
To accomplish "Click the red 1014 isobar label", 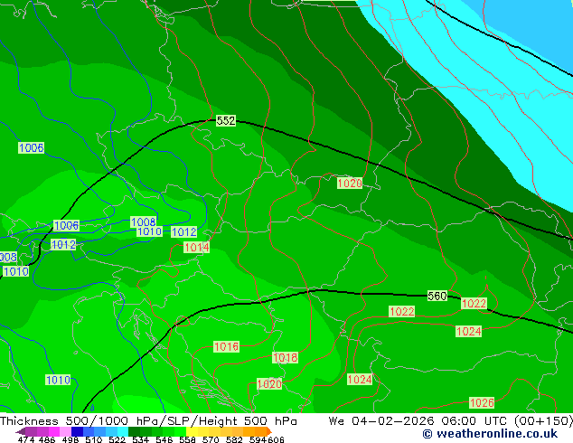I will 197,248.
